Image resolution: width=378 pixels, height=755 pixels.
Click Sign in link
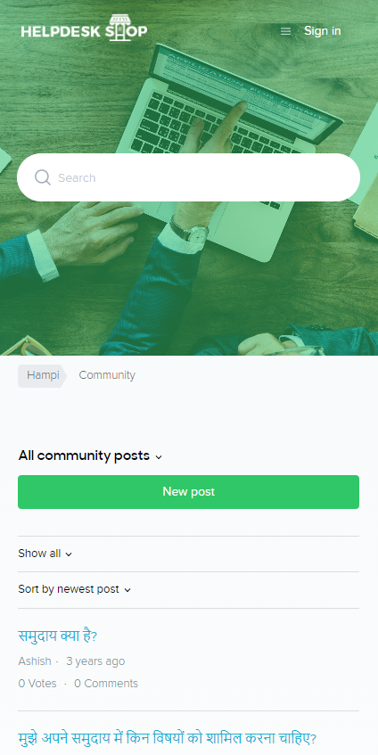click(322, 31)
